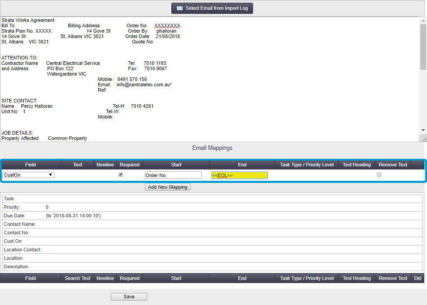Click the Add New Mapping button
Viewport: 427px width, 305px height.
[x=168, y=187]
